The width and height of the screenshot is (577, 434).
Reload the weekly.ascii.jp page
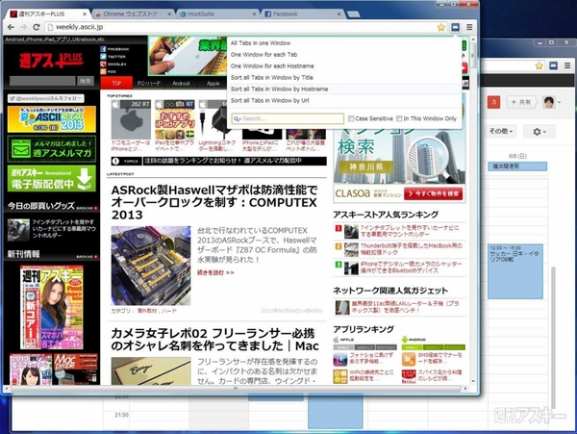(x=37, y=27)
